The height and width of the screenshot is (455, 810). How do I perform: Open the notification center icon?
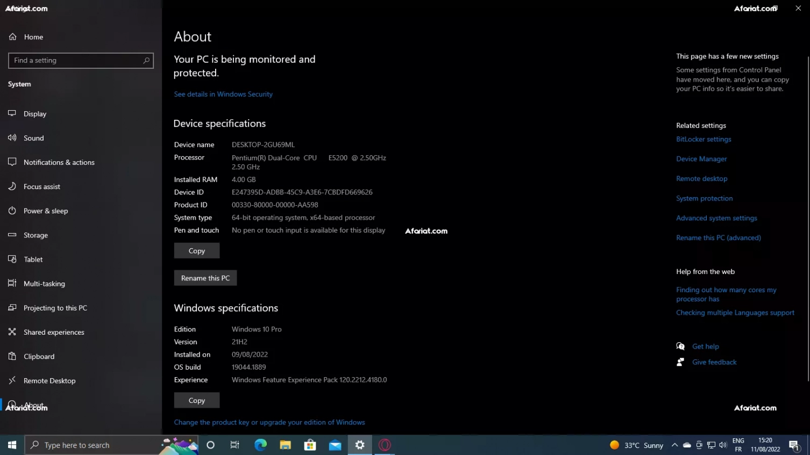click(794, 445)
